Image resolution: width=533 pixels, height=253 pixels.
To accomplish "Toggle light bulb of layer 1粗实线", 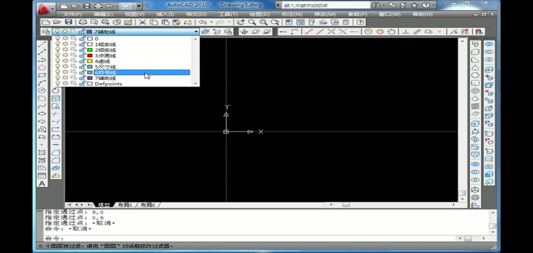I will (x=58, y=44).
